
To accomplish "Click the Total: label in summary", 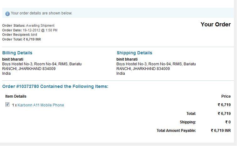I will [191, 114].
